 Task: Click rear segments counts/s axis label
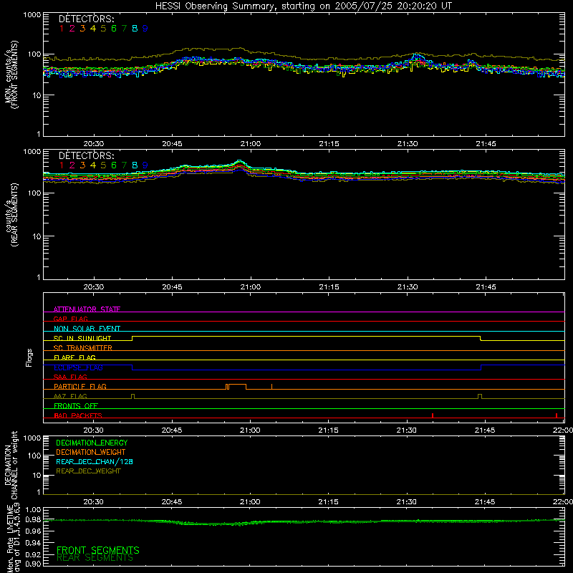[x=11, y=216]
